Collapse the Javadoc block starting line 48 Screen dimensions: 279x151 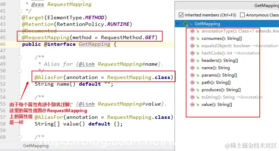click(x=20, y=57)
